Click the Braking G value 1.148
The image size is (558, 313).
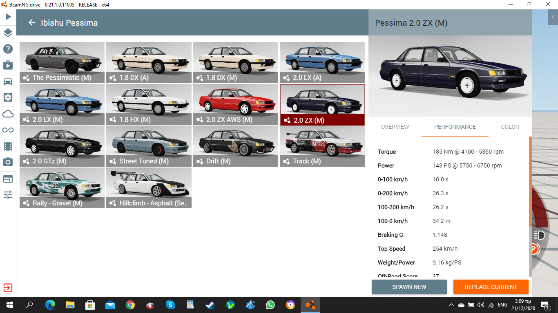tap(440, 235)
